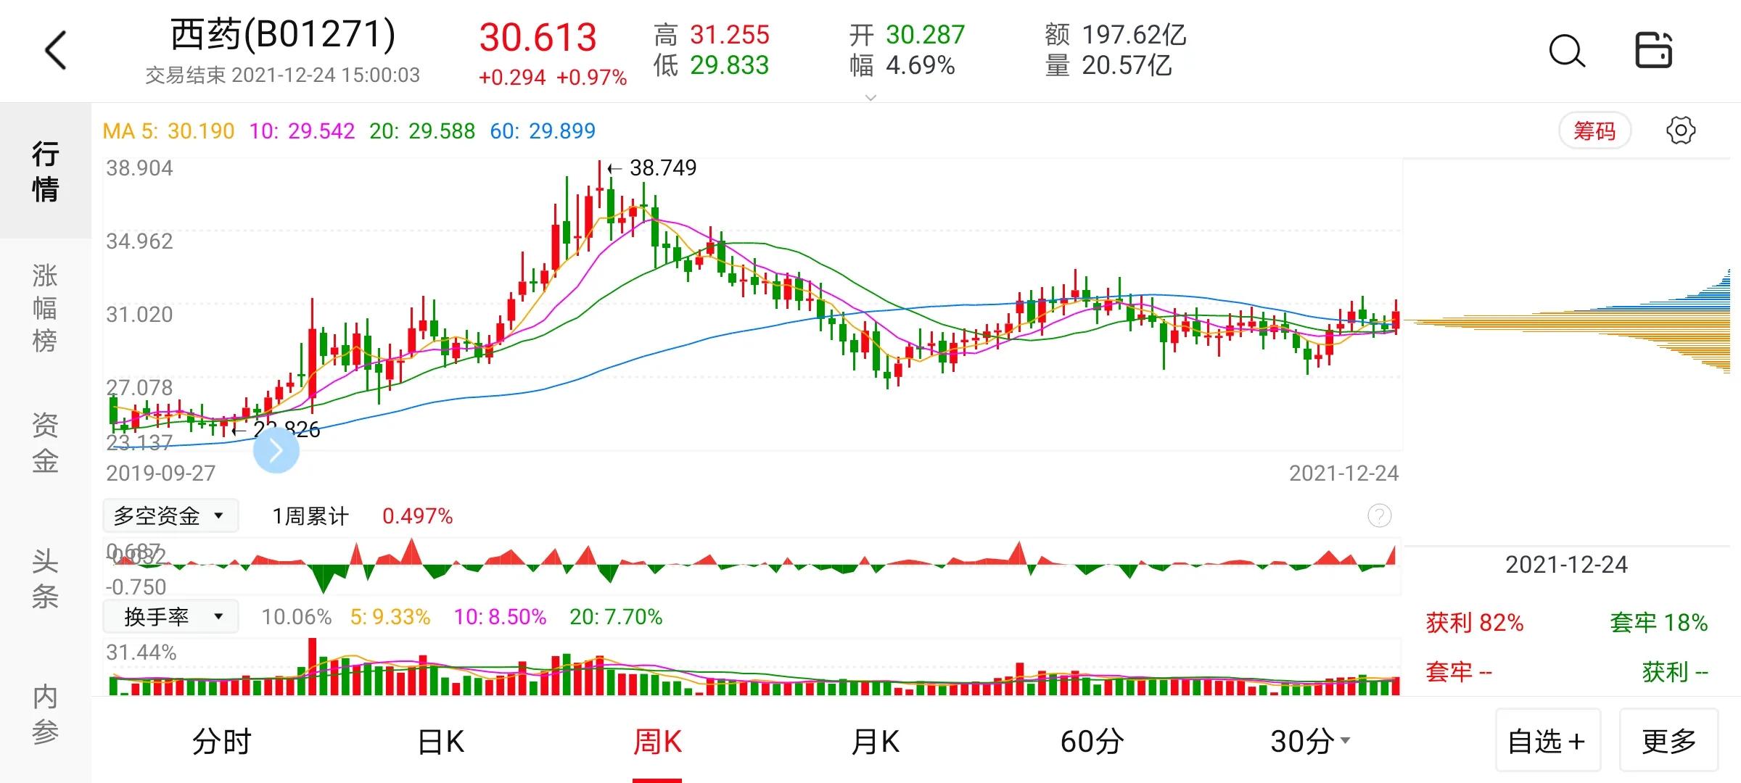The height and width of the screenshot is (783, 1741).
Task: Click the MA 60: 29.899 label
Action: click(543, 130)
